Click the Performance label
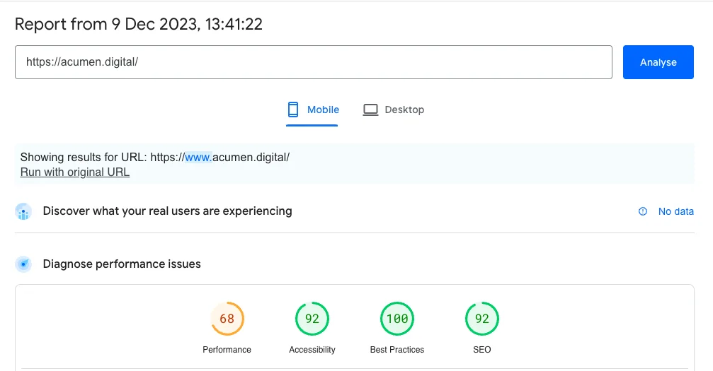Screen dimensions: 713x371 coord(227,350)
